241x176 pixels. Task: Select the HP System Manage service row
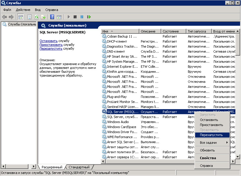(168, 62)
